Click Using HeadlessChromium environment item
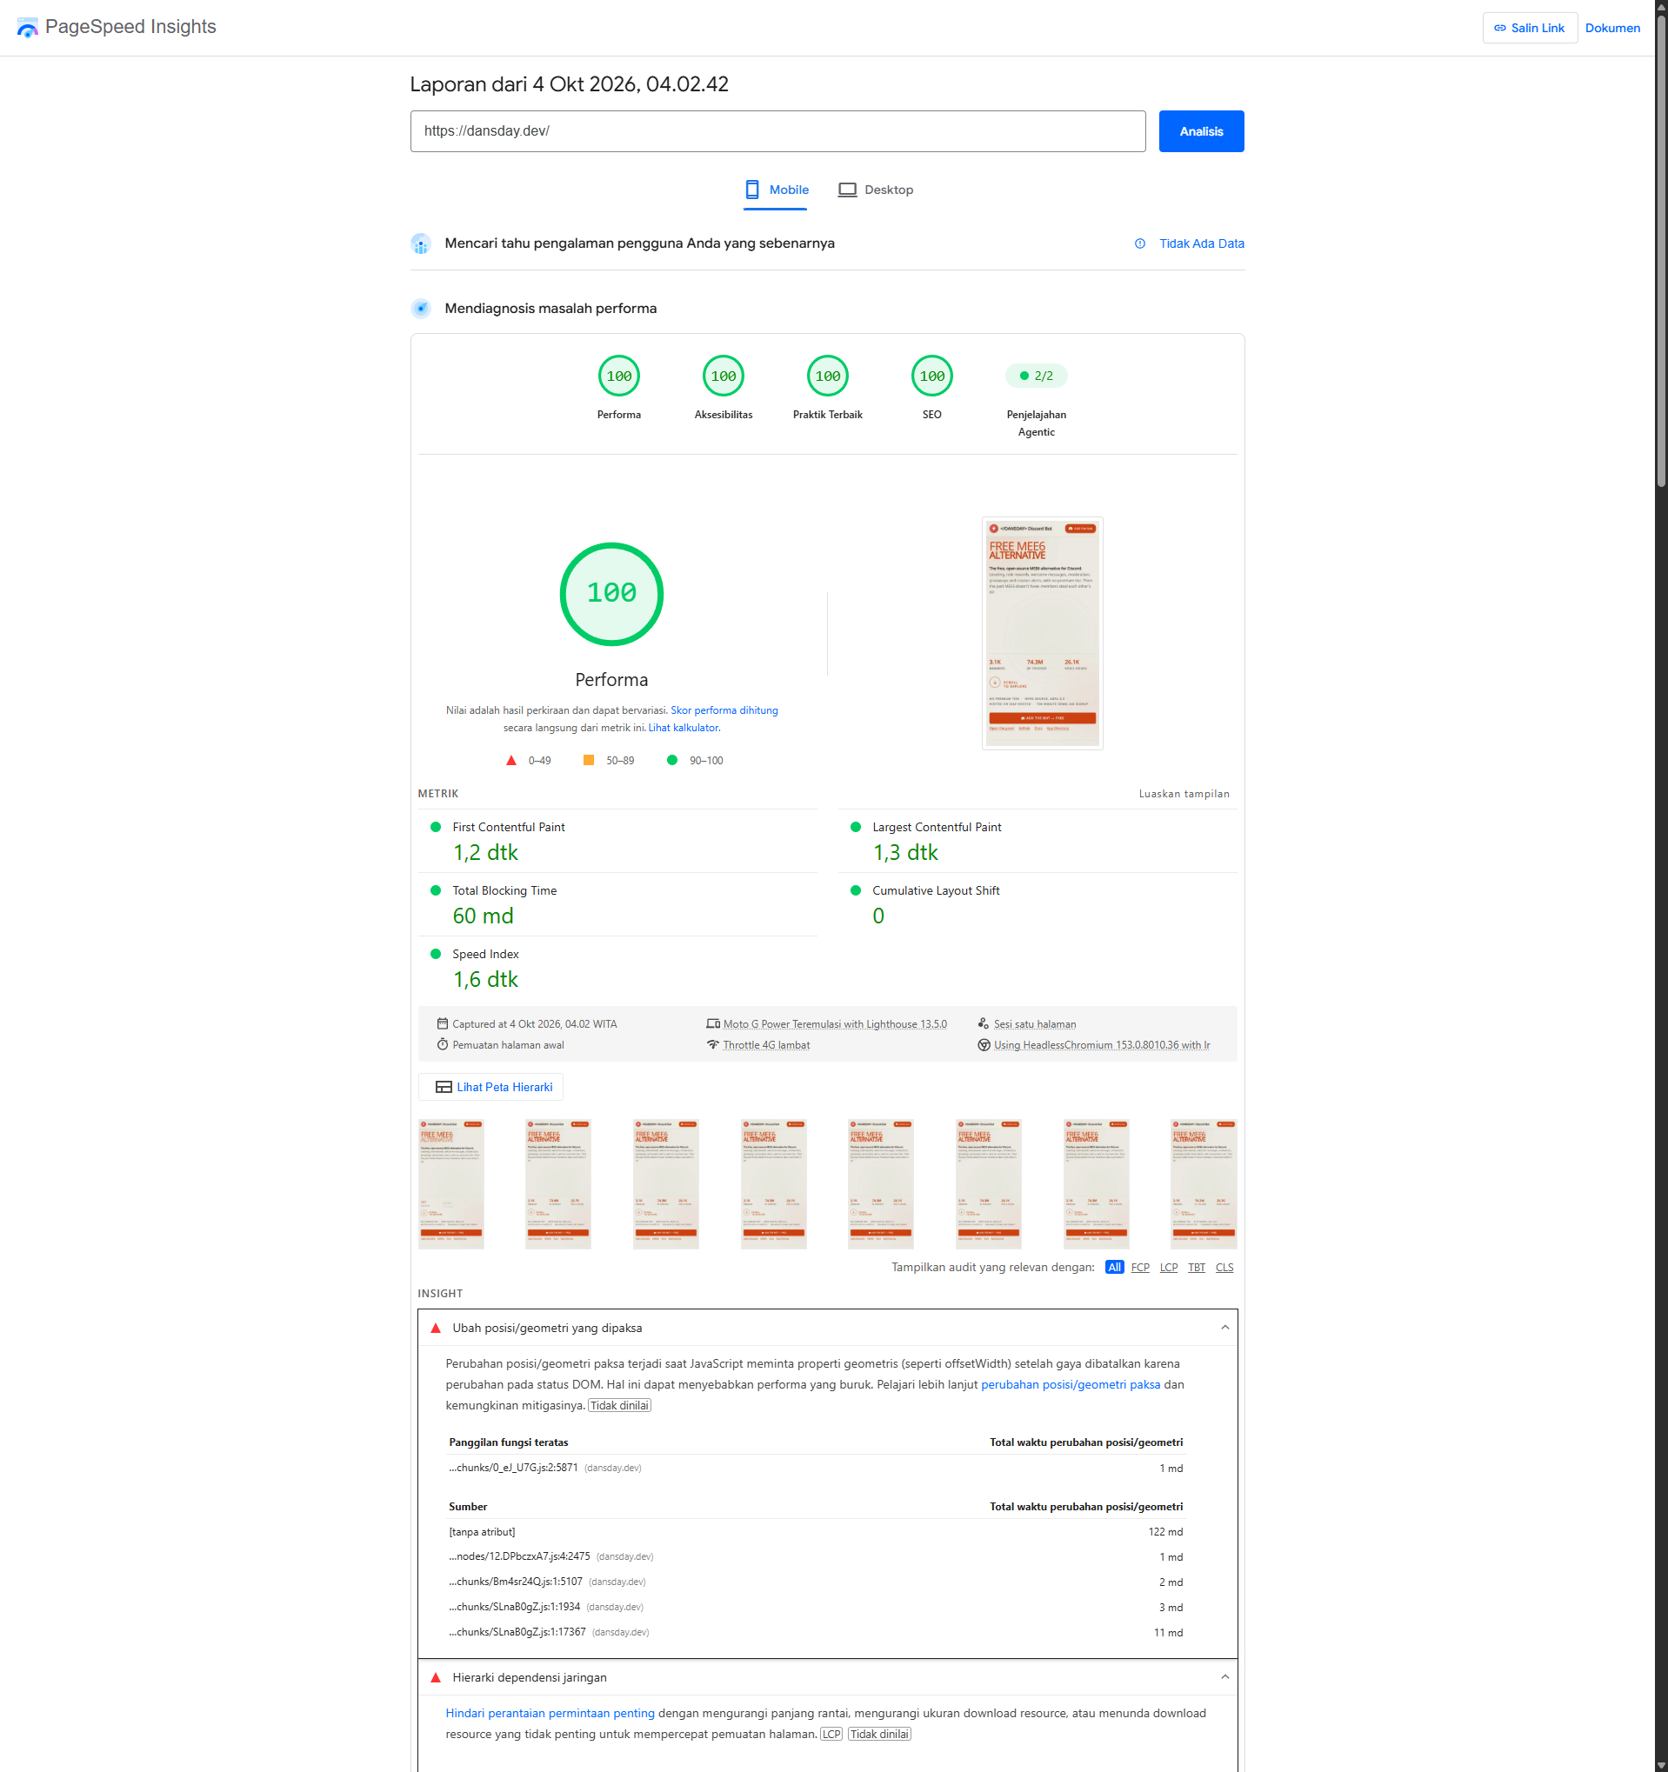The width and height of the screenshot is (1668, 1772). click(1101, 1044)
